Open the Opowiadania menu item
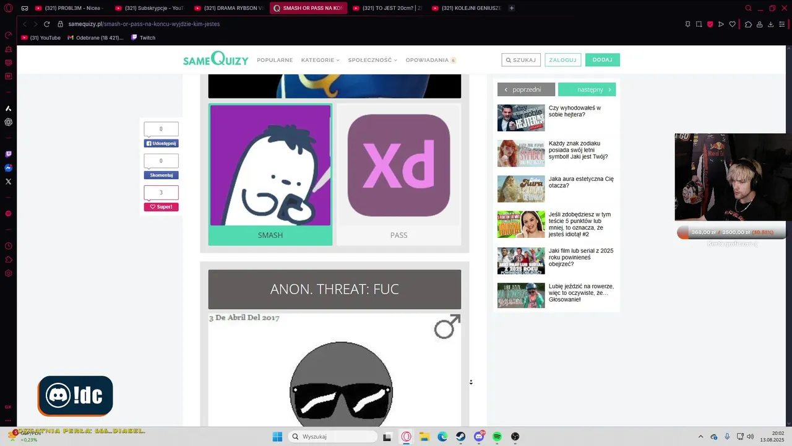The height and width of the screenshot is (446, 792). point(431,60)
